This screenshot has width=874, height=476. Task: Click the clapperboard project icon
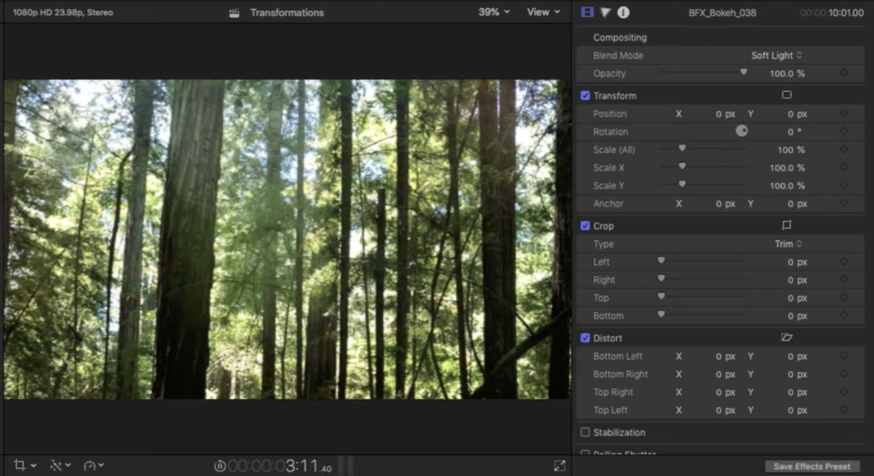coord(234,12)
